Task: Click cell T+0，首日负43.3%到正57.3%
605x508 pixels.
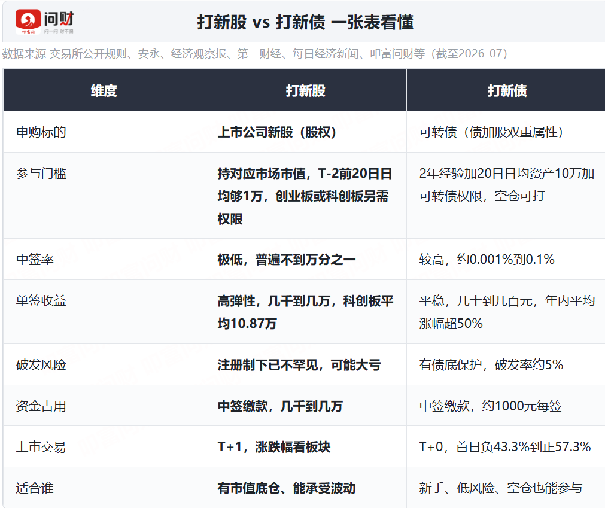Action: click(x=505, y=447)
